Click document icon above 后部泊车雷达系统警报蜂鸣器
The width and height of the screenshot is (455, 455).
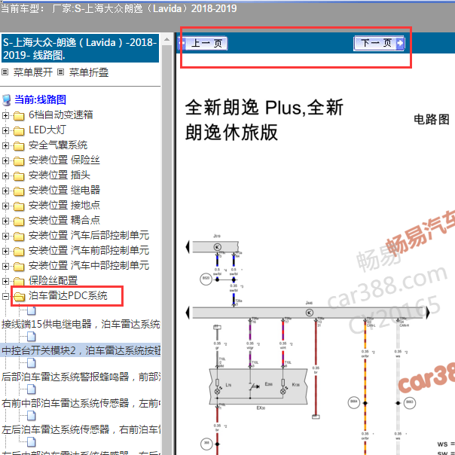click(x=32, y=363)
